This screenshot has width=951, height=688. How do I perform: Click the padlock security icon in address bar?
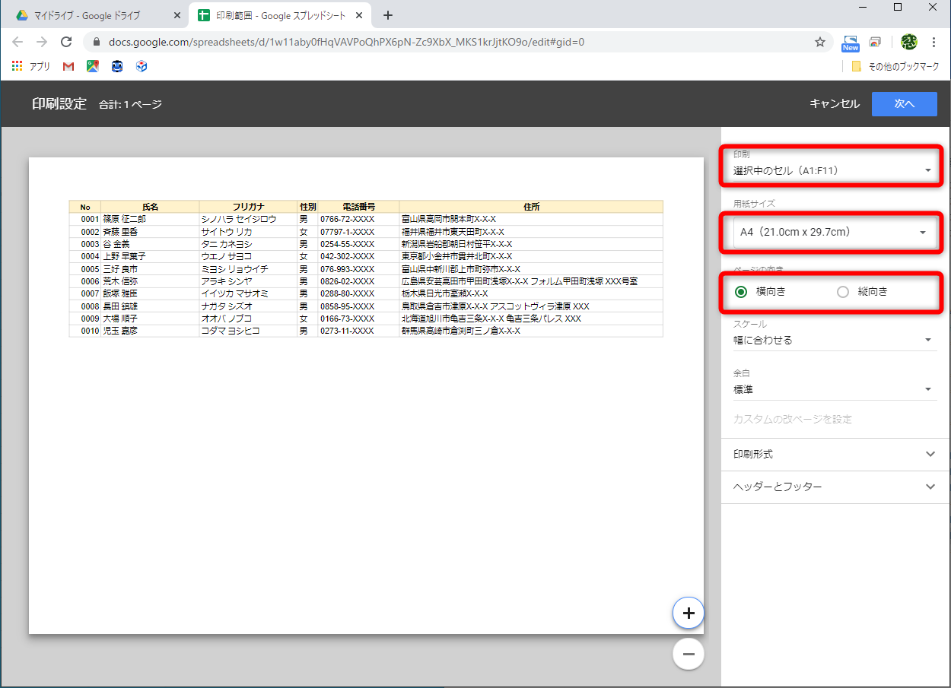(x=96, y=42)
